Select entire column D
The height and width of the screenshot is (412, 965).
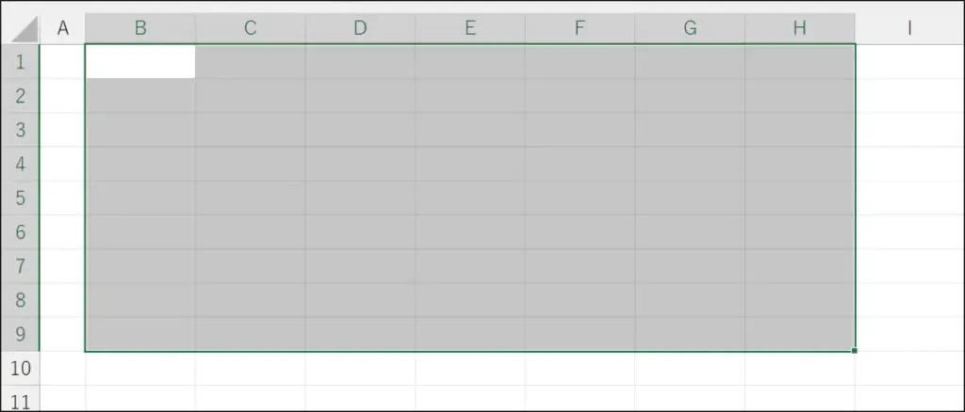(360, 28)
